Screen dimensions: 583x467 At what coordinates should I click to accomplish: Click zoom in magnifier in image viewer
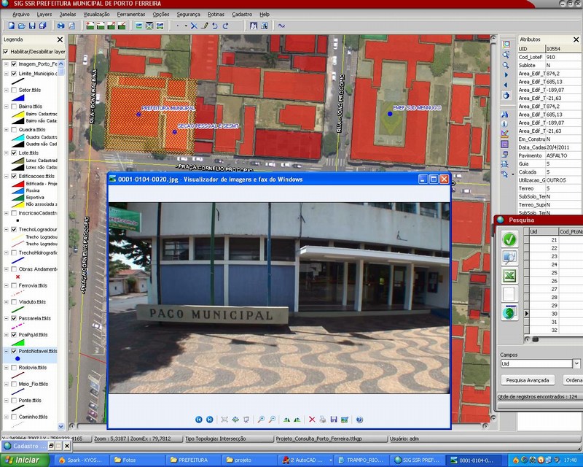click(x=260, y=420)
